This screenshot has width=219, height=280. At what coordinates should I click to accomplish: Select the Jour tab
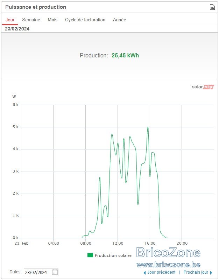pos(10,20)
